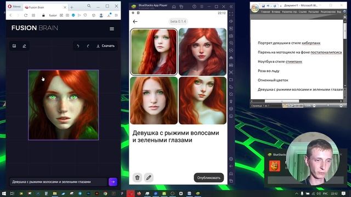Show hidden system tray icons

[297, 194]
